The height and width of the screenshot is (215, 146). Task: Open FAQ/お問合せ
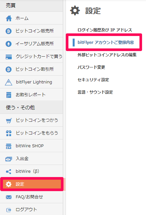coord(31,197)
